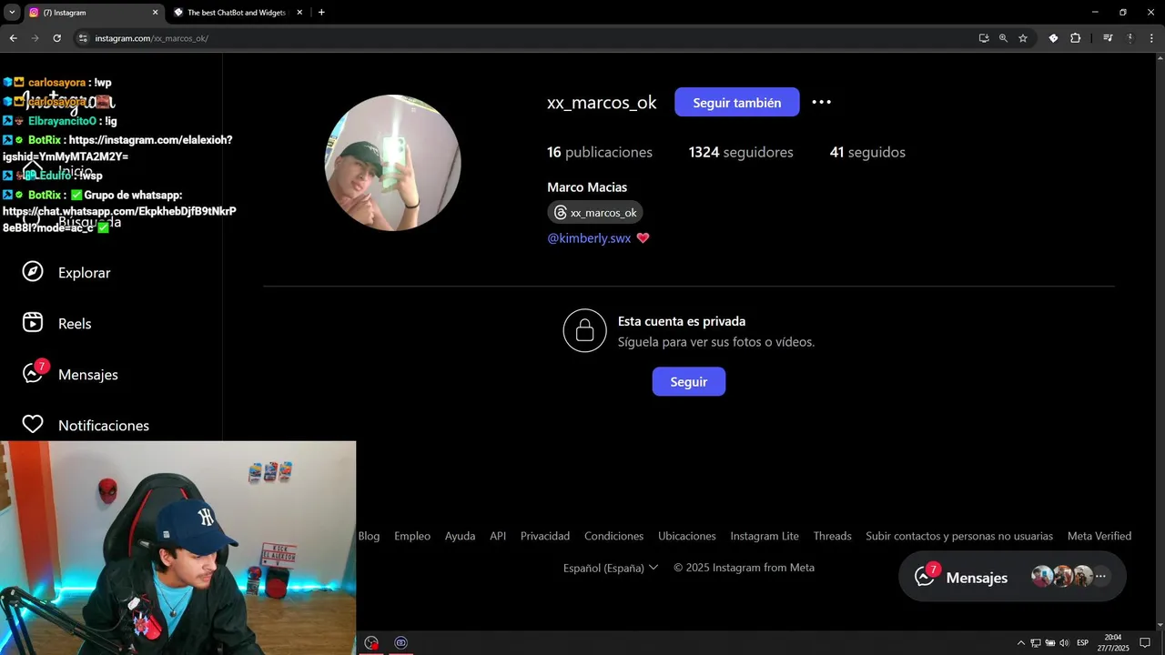
Task: View the 1324 seguidores list
Action: tap(741, 152)
